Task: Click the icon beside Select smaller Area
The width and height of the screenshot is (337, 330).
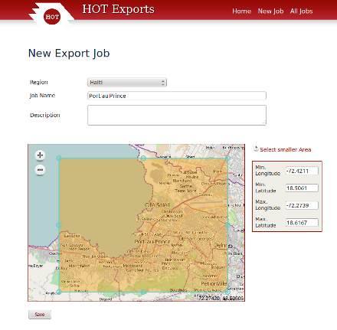Action: (256, 149)
